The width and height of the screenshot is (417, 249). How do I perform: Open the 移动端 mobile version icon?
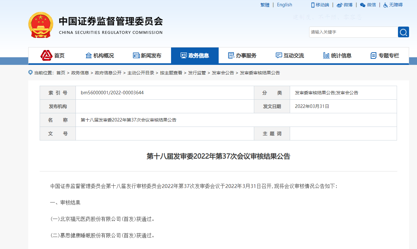313,5
